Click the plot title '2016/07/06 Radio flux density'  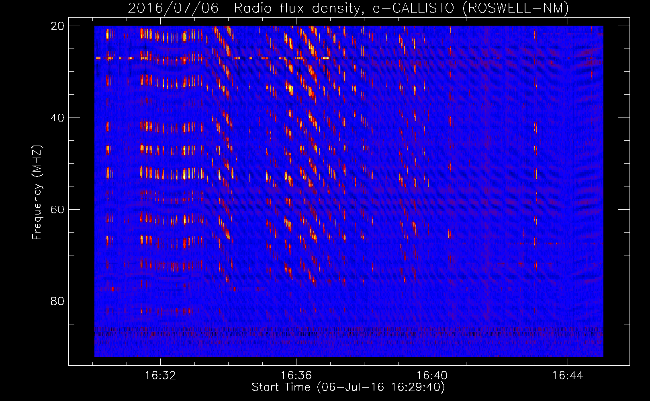click(x=246, y=8)
